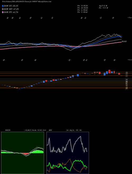Click the 'MACD:' panel heading
The image size is (132, 174).
point(8,130)
